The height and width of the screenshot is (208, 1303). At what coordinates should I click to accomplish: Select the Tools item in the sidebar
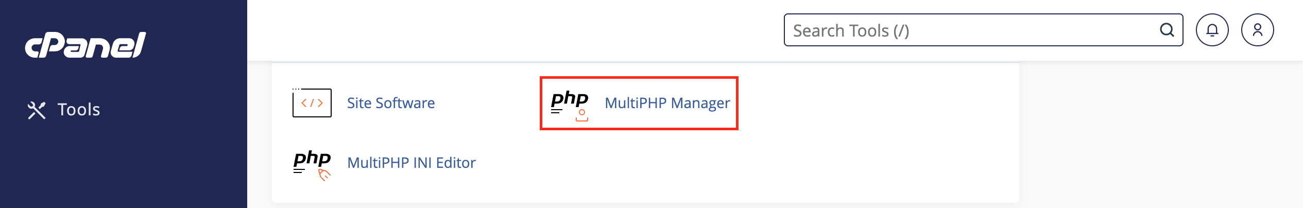click(64, 110)
